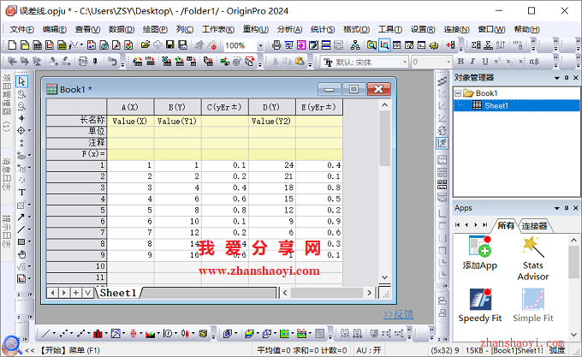Viewport: 582px width, 357px height.
Task: Create a new project with the blank page icon
Action: (12, 45)
